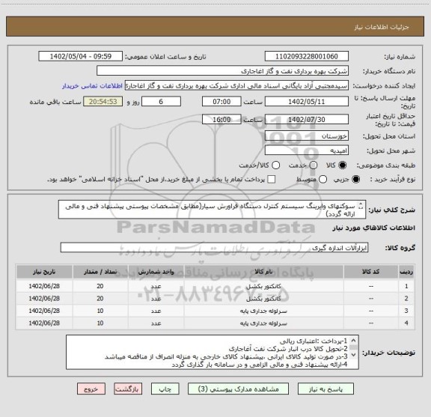Viewport: 431px width, 417px height.
Task: Select the جزیی purchase type radio
Action: [355, 180]
